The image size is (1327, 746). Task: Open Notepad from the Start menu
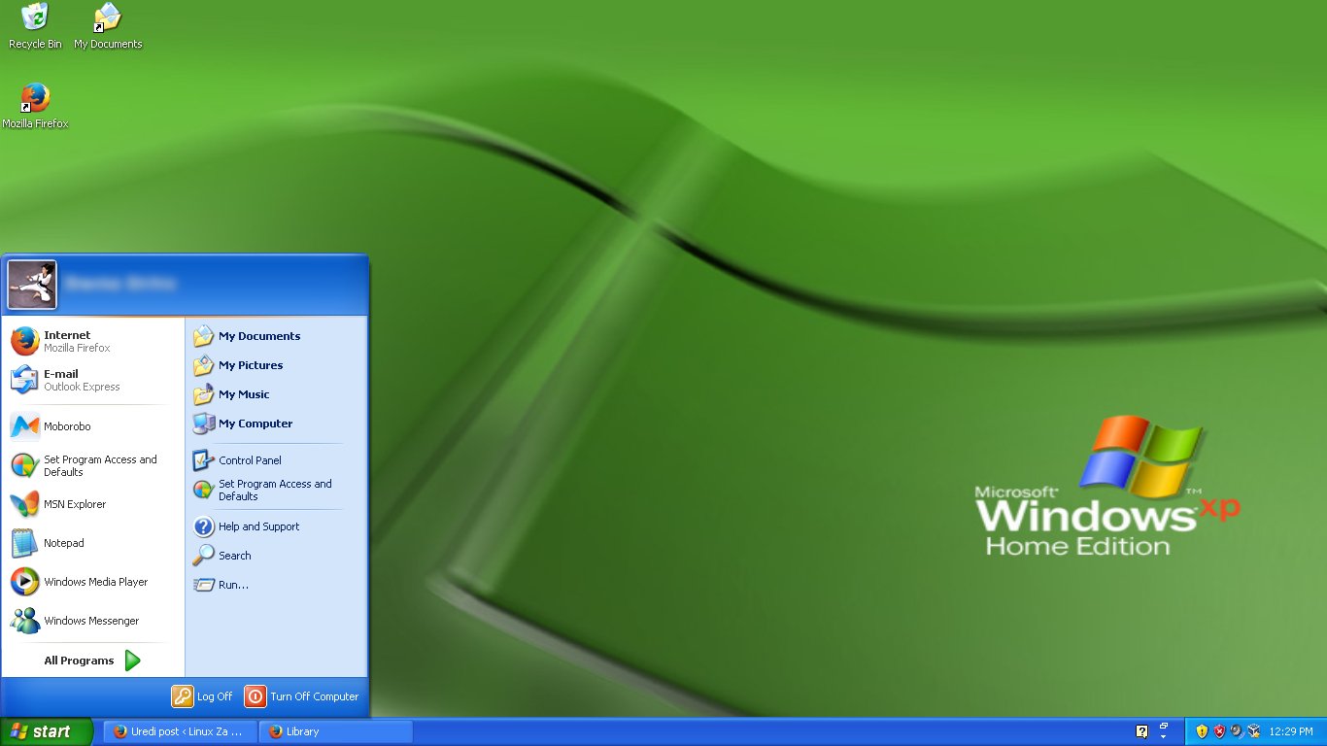(63, 543)
